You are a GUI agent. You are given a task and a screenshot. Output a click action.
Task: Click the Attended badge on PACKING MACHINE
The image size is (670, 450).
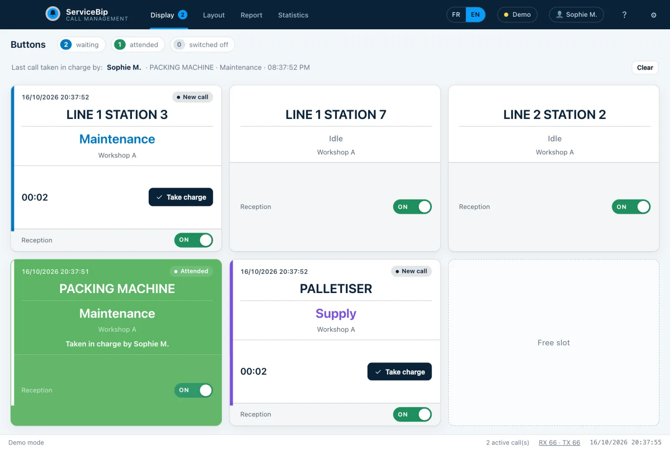click(191, 271)
